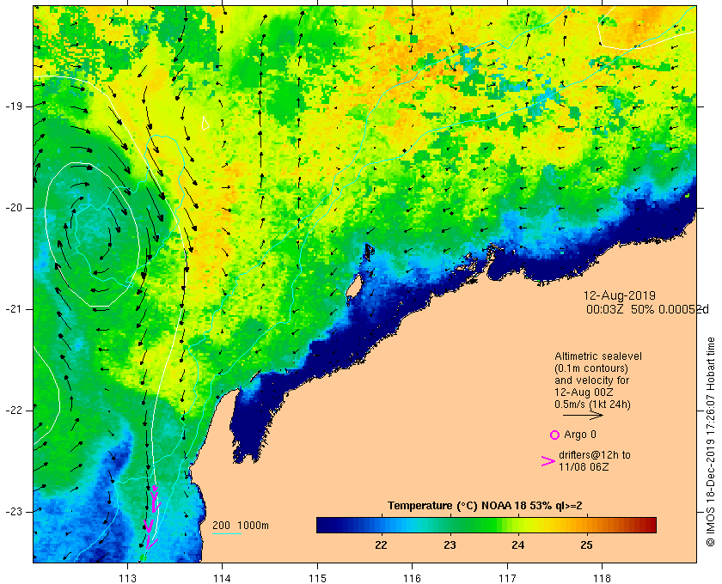Image resolution: width=722 pixels, height=584 pixels.
Task: Click the latitude axis label -22
Action: coord(14,410)
